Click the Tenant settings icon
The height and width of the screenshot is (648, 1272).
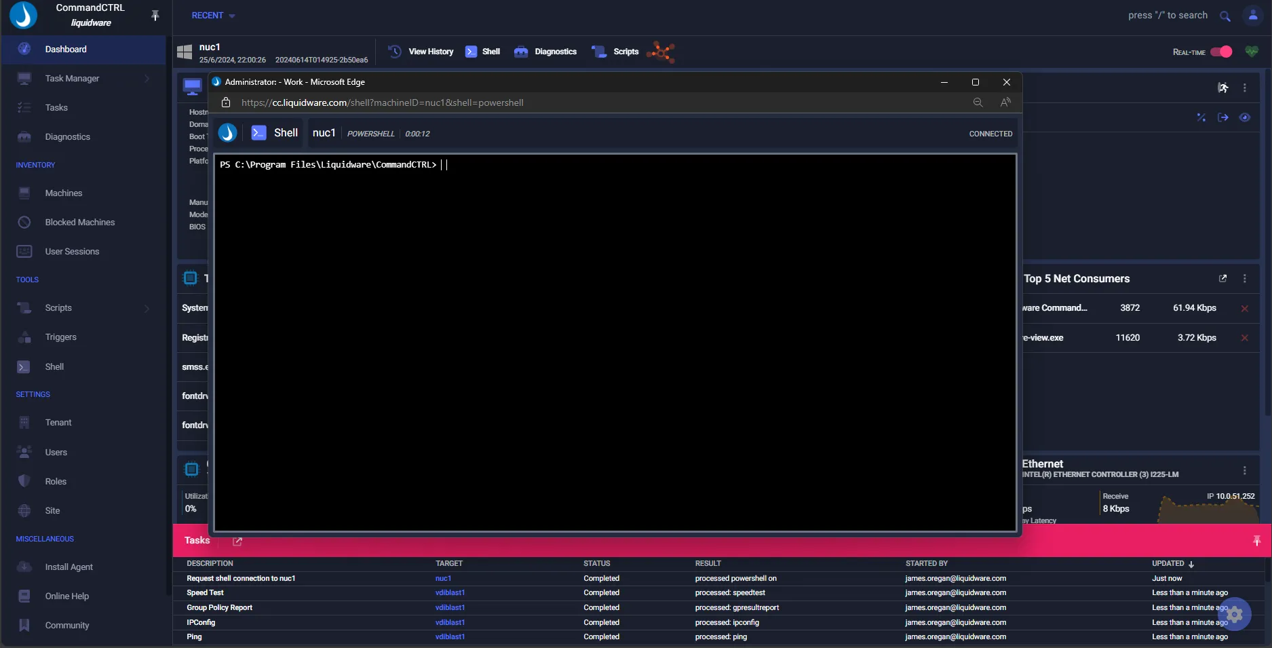(x=24, y=423)
